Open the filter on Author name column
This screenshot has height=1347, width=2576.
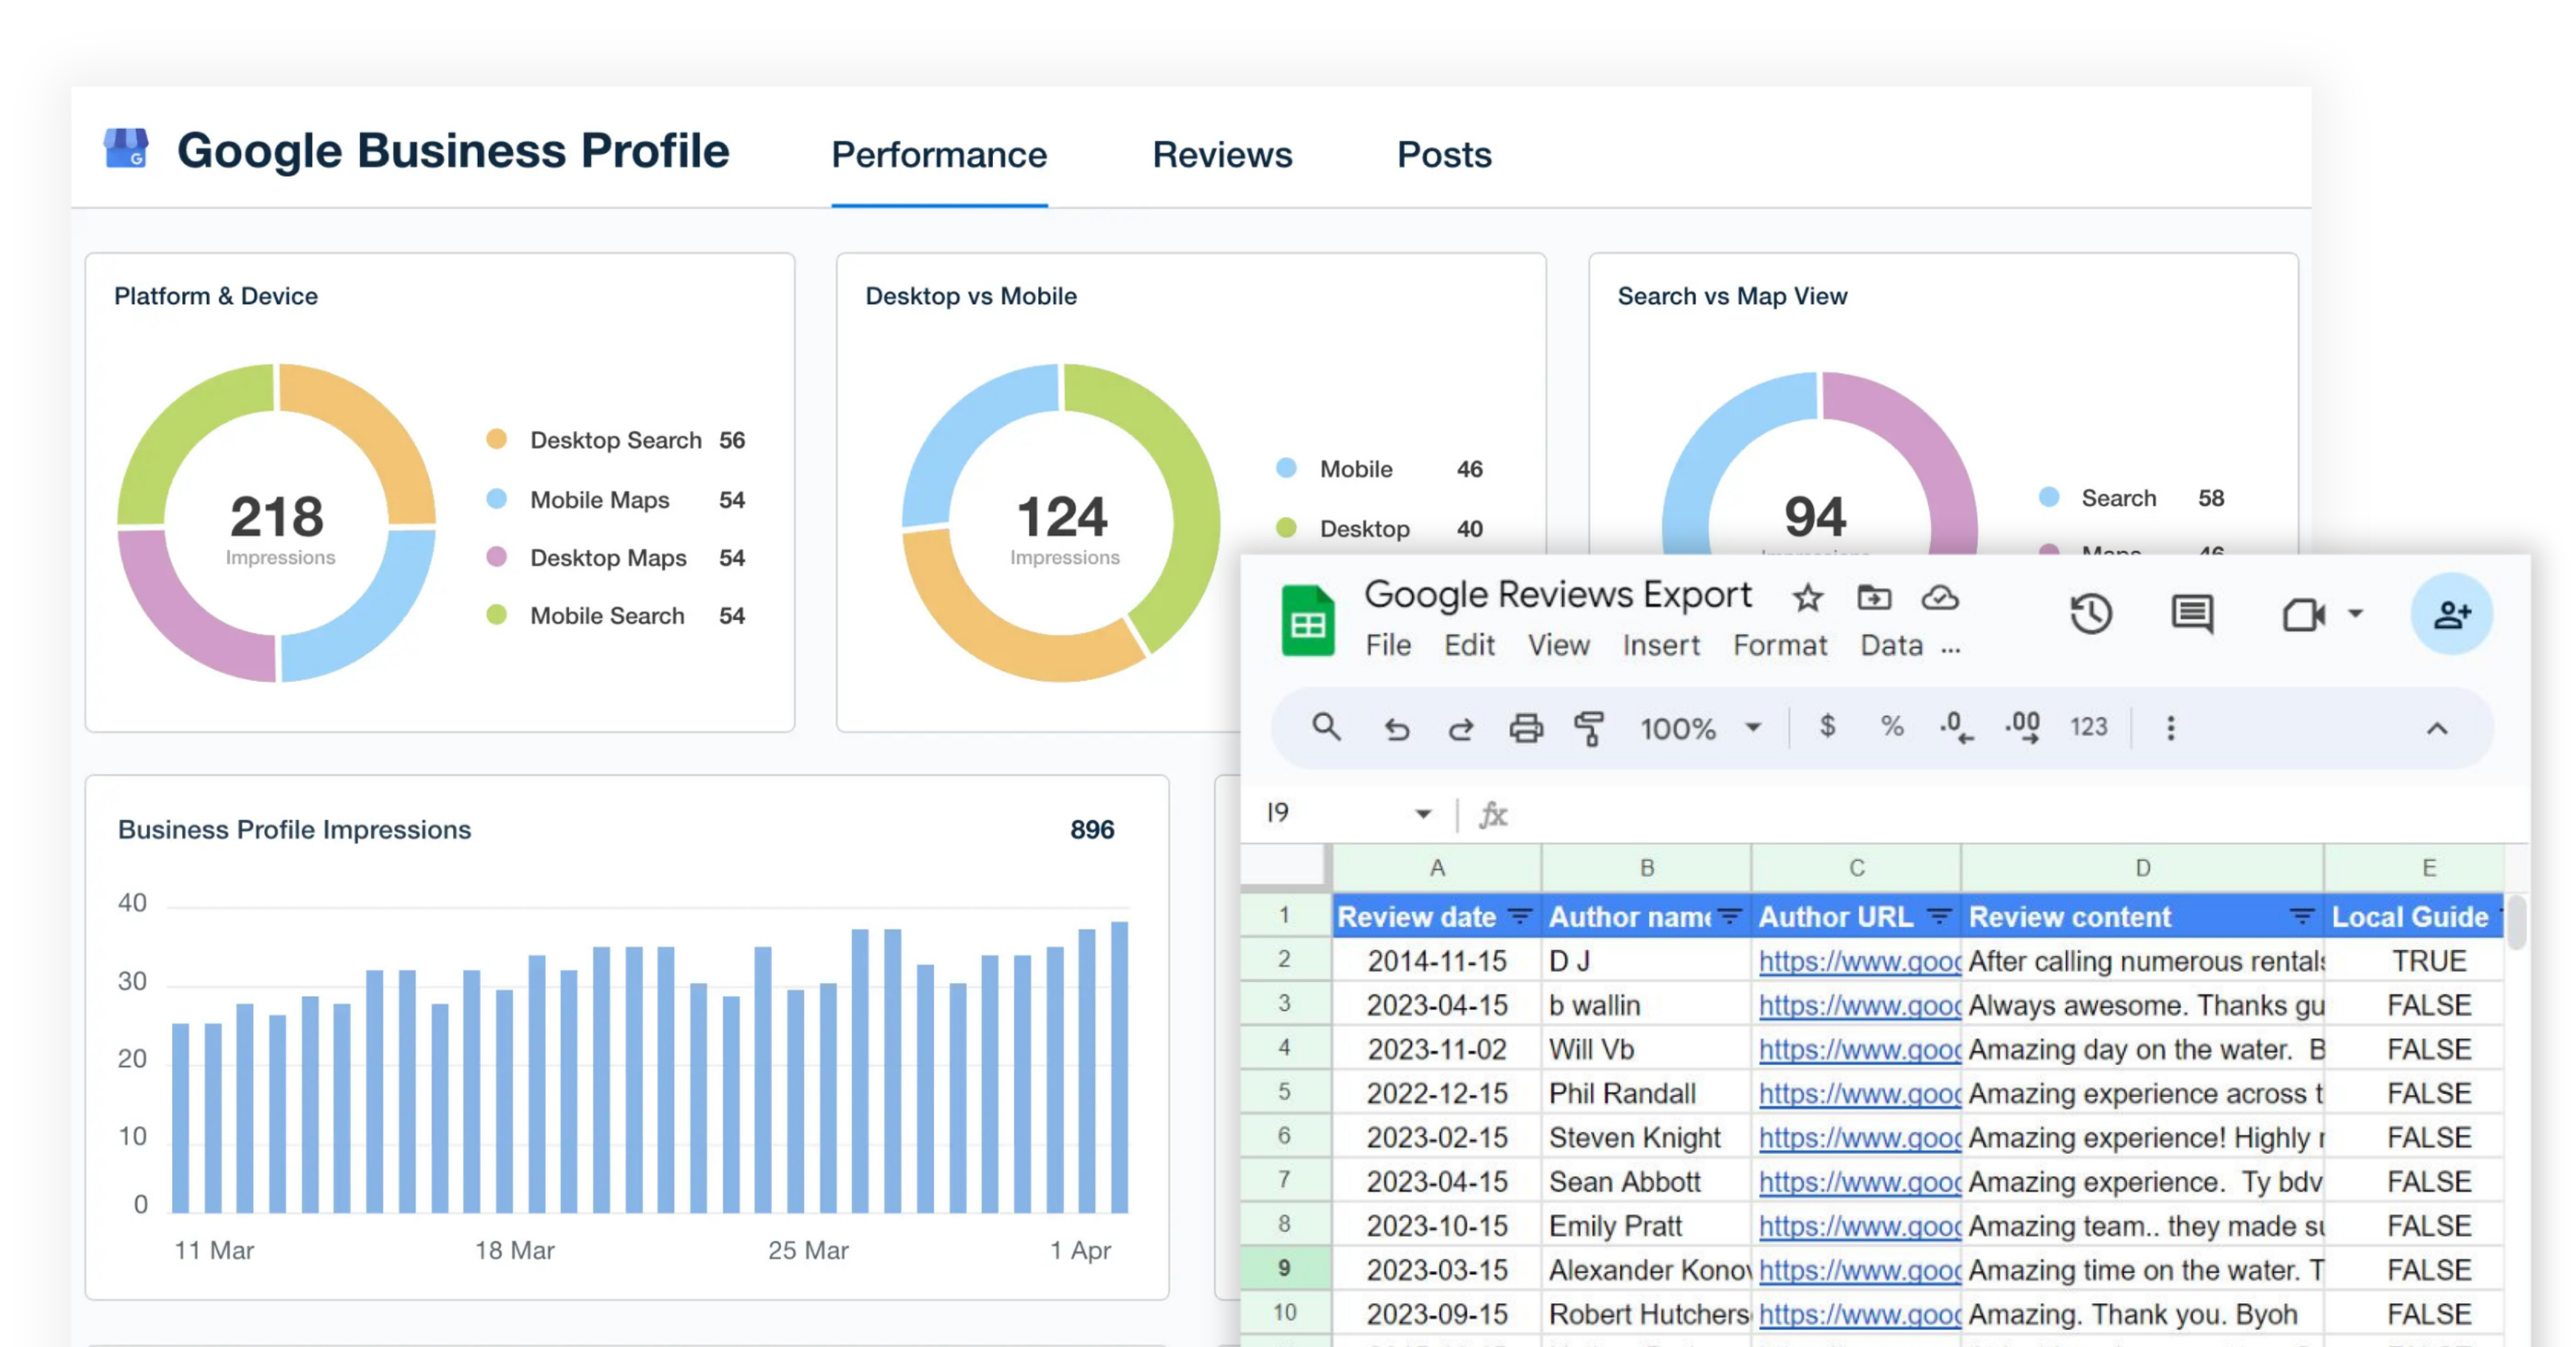click(1729, 916)
